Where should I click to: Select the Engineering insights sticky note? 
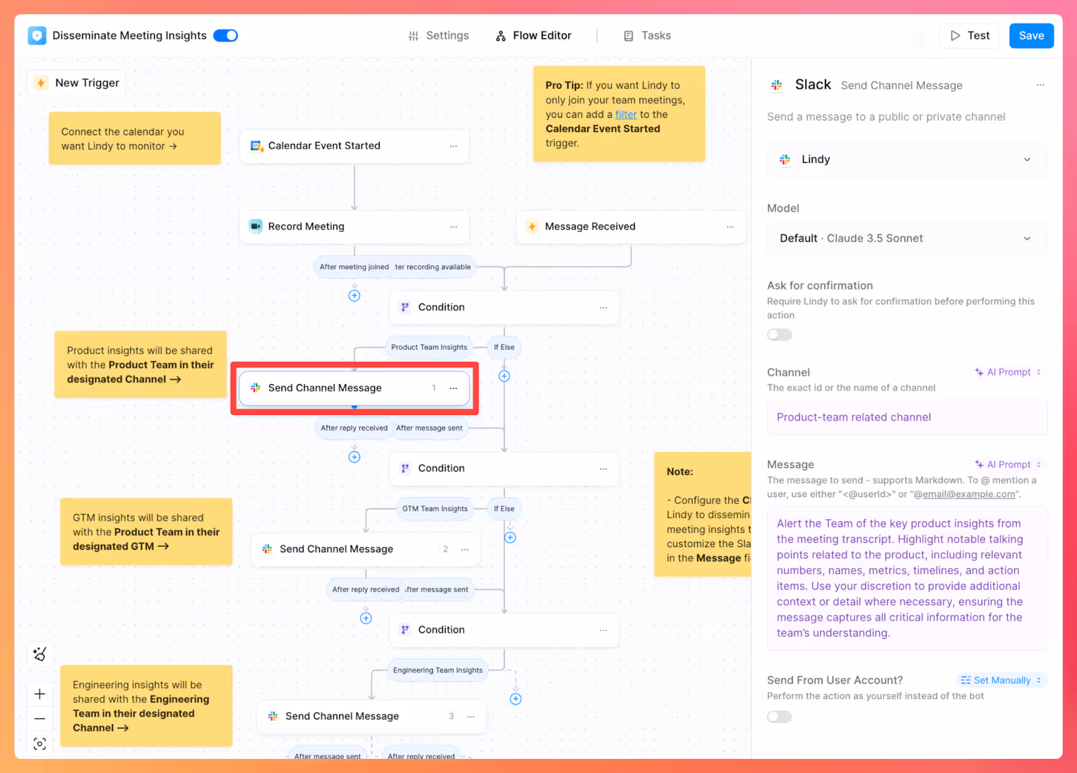[146, 706]
